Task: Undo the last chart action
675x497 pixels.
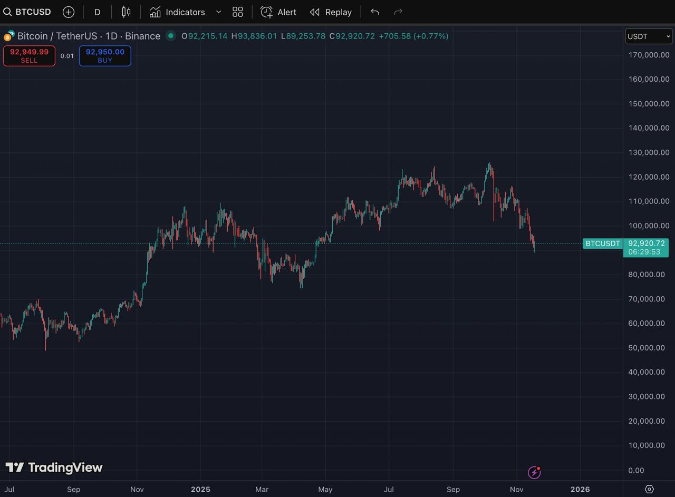Action: (374, 12)
